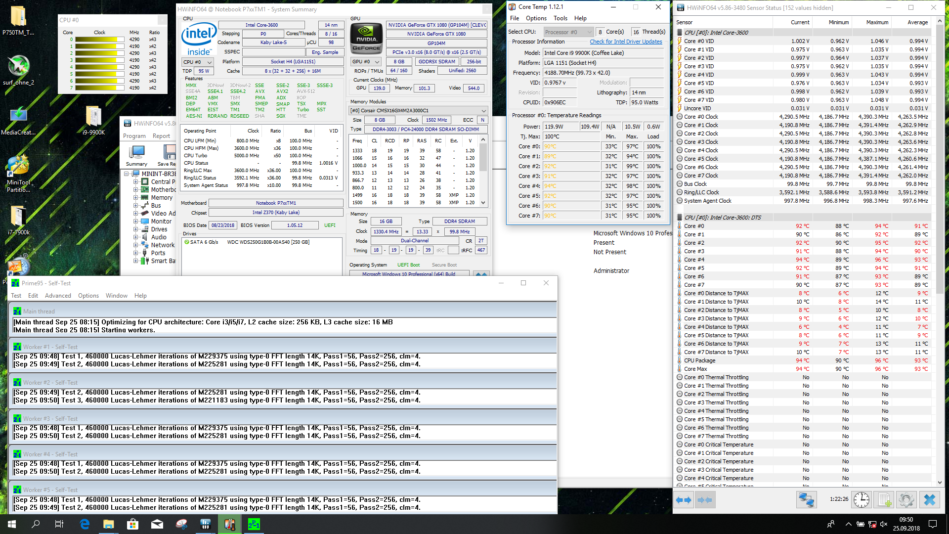Image resolution: width=949 pixels, height=534 pixels.
Task: Open the Processor #0 dropdown in Core Temp
Action: click(589, 31)
